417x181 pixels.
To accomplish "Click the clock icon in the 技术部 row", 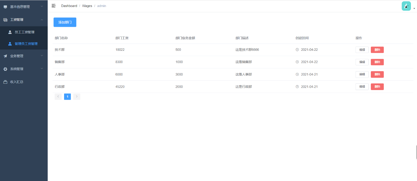I will (297, 50).
